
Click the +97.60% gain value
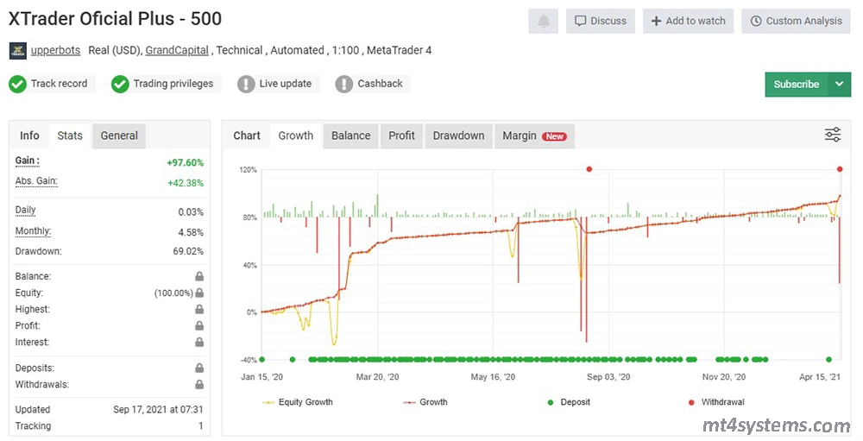click(185, 162)
